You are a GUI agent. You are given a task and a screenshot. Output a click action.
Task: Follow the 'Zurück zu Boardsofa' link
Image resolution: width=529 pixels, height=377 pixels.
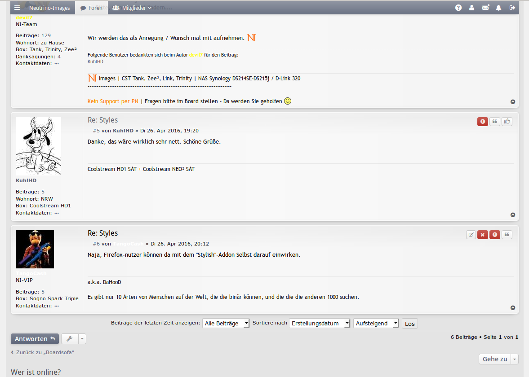pyautogui.click(x=44, y=352)
